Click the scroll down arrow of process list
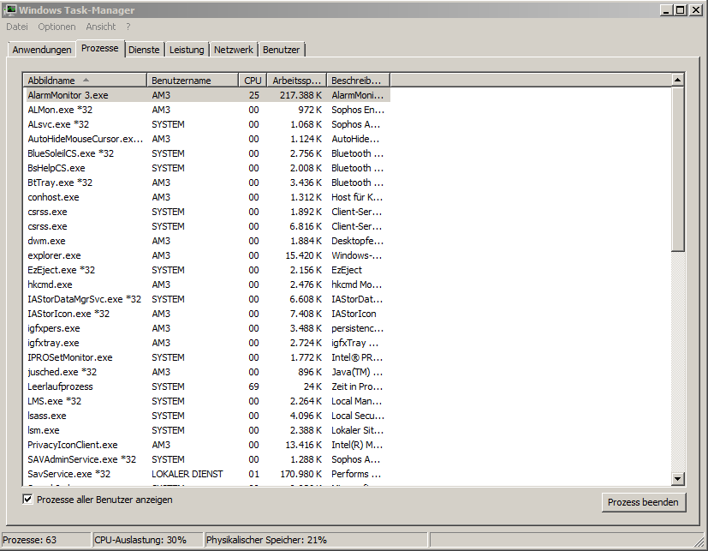708x551 pixels. 678,478
